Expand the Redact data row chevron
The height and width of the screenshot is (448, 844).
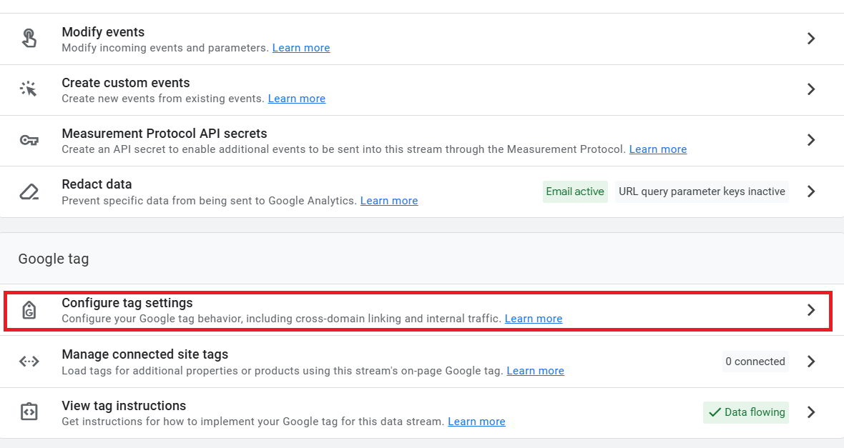coord(811,191)
